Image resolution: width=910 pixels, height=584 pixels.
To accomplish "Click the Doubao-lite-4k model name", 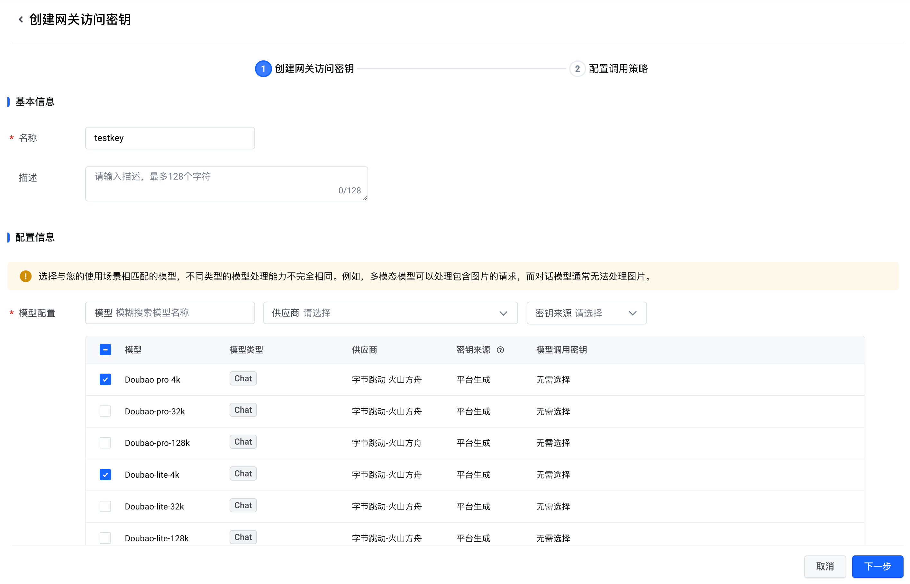I will point(152,475).
